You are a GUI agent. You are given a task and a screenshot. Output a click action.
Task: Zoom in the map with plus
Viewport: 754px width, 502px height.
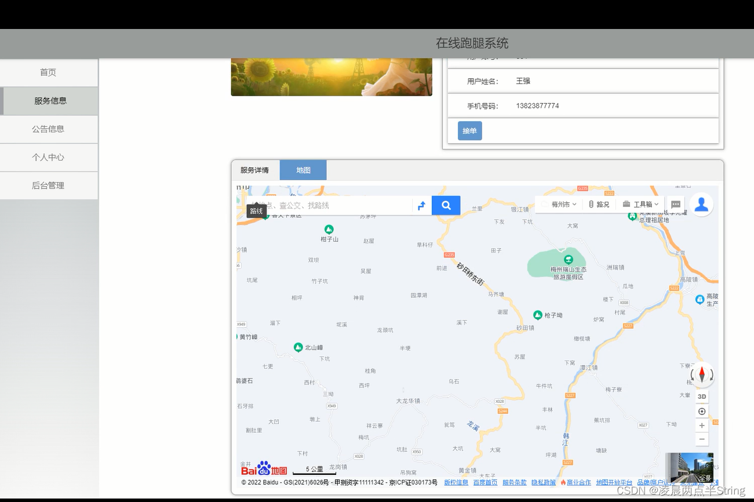(702, 425)
